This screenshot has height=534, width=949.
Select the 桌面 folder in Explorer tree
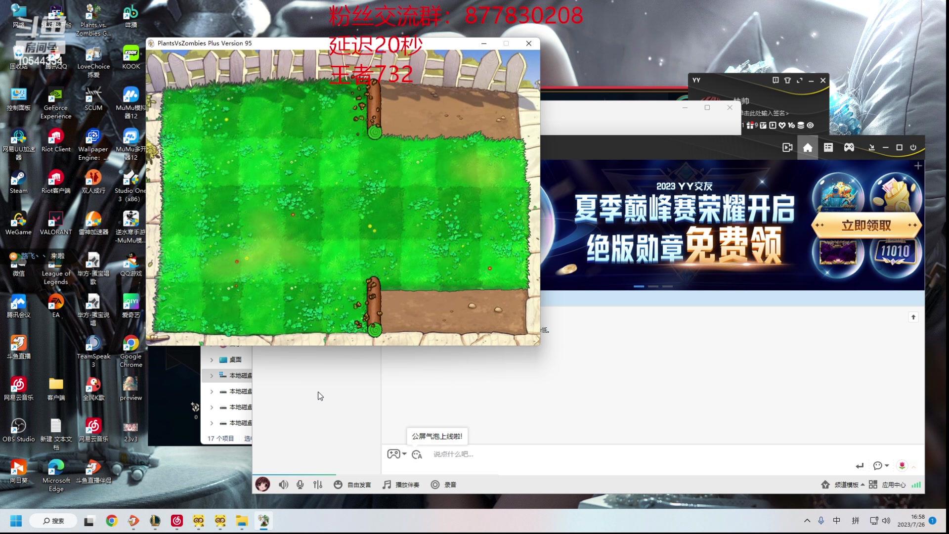coord(235,360)
